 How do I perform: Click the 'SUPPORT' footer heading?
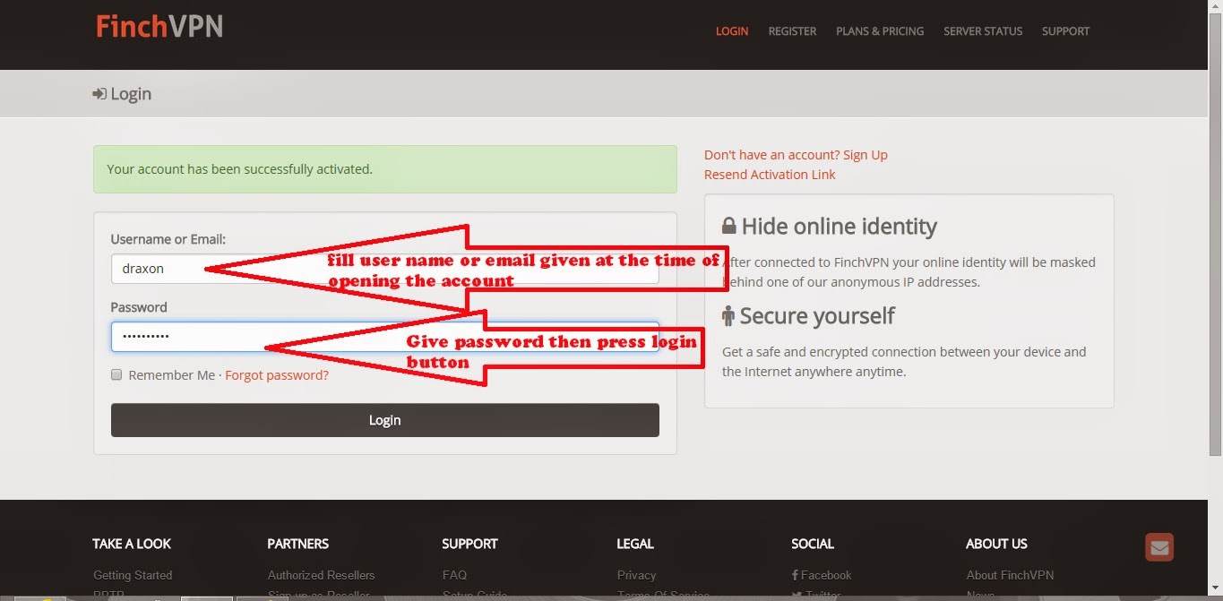(x=469, y=544)
